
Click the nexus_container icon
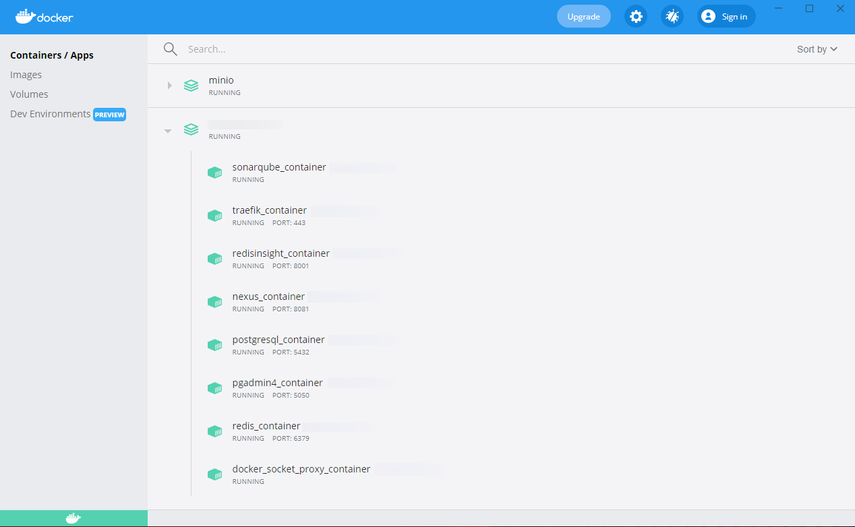click(x=215, y=302)
